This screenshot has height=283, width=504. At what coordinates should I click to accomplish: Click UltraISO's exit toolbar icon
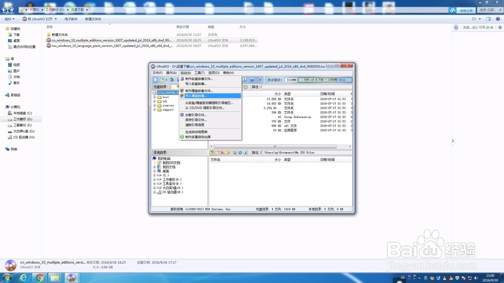[260, 80]
